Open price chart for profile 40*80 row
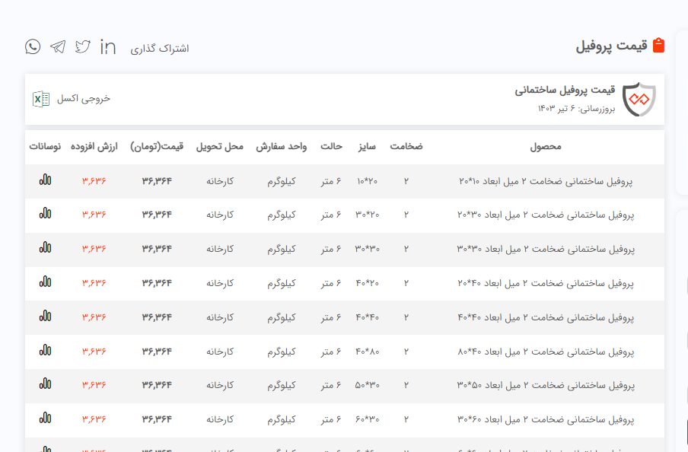This screenshot has height=452, width=688. pos(46,351)
